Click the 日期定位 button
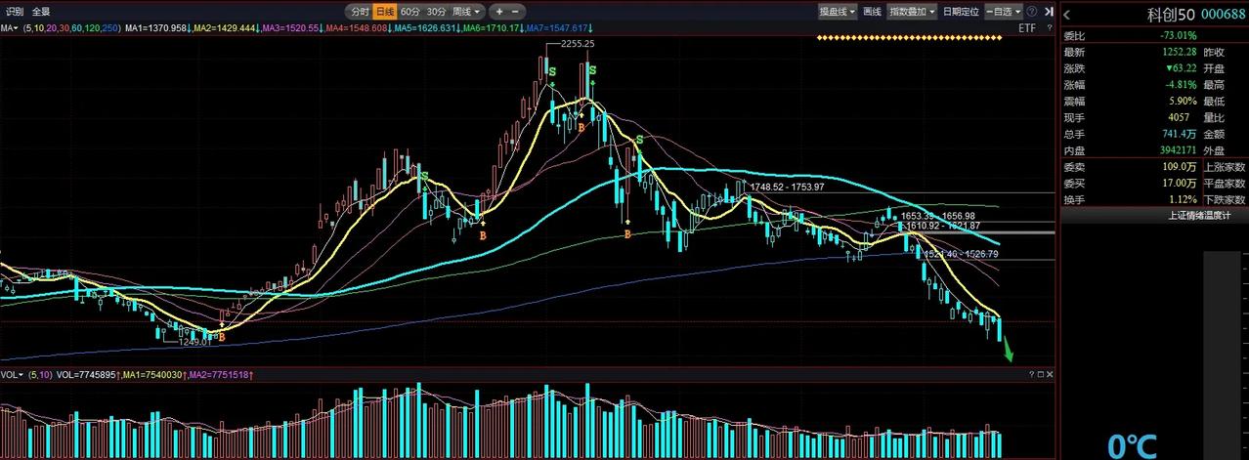 pos(961,12)
